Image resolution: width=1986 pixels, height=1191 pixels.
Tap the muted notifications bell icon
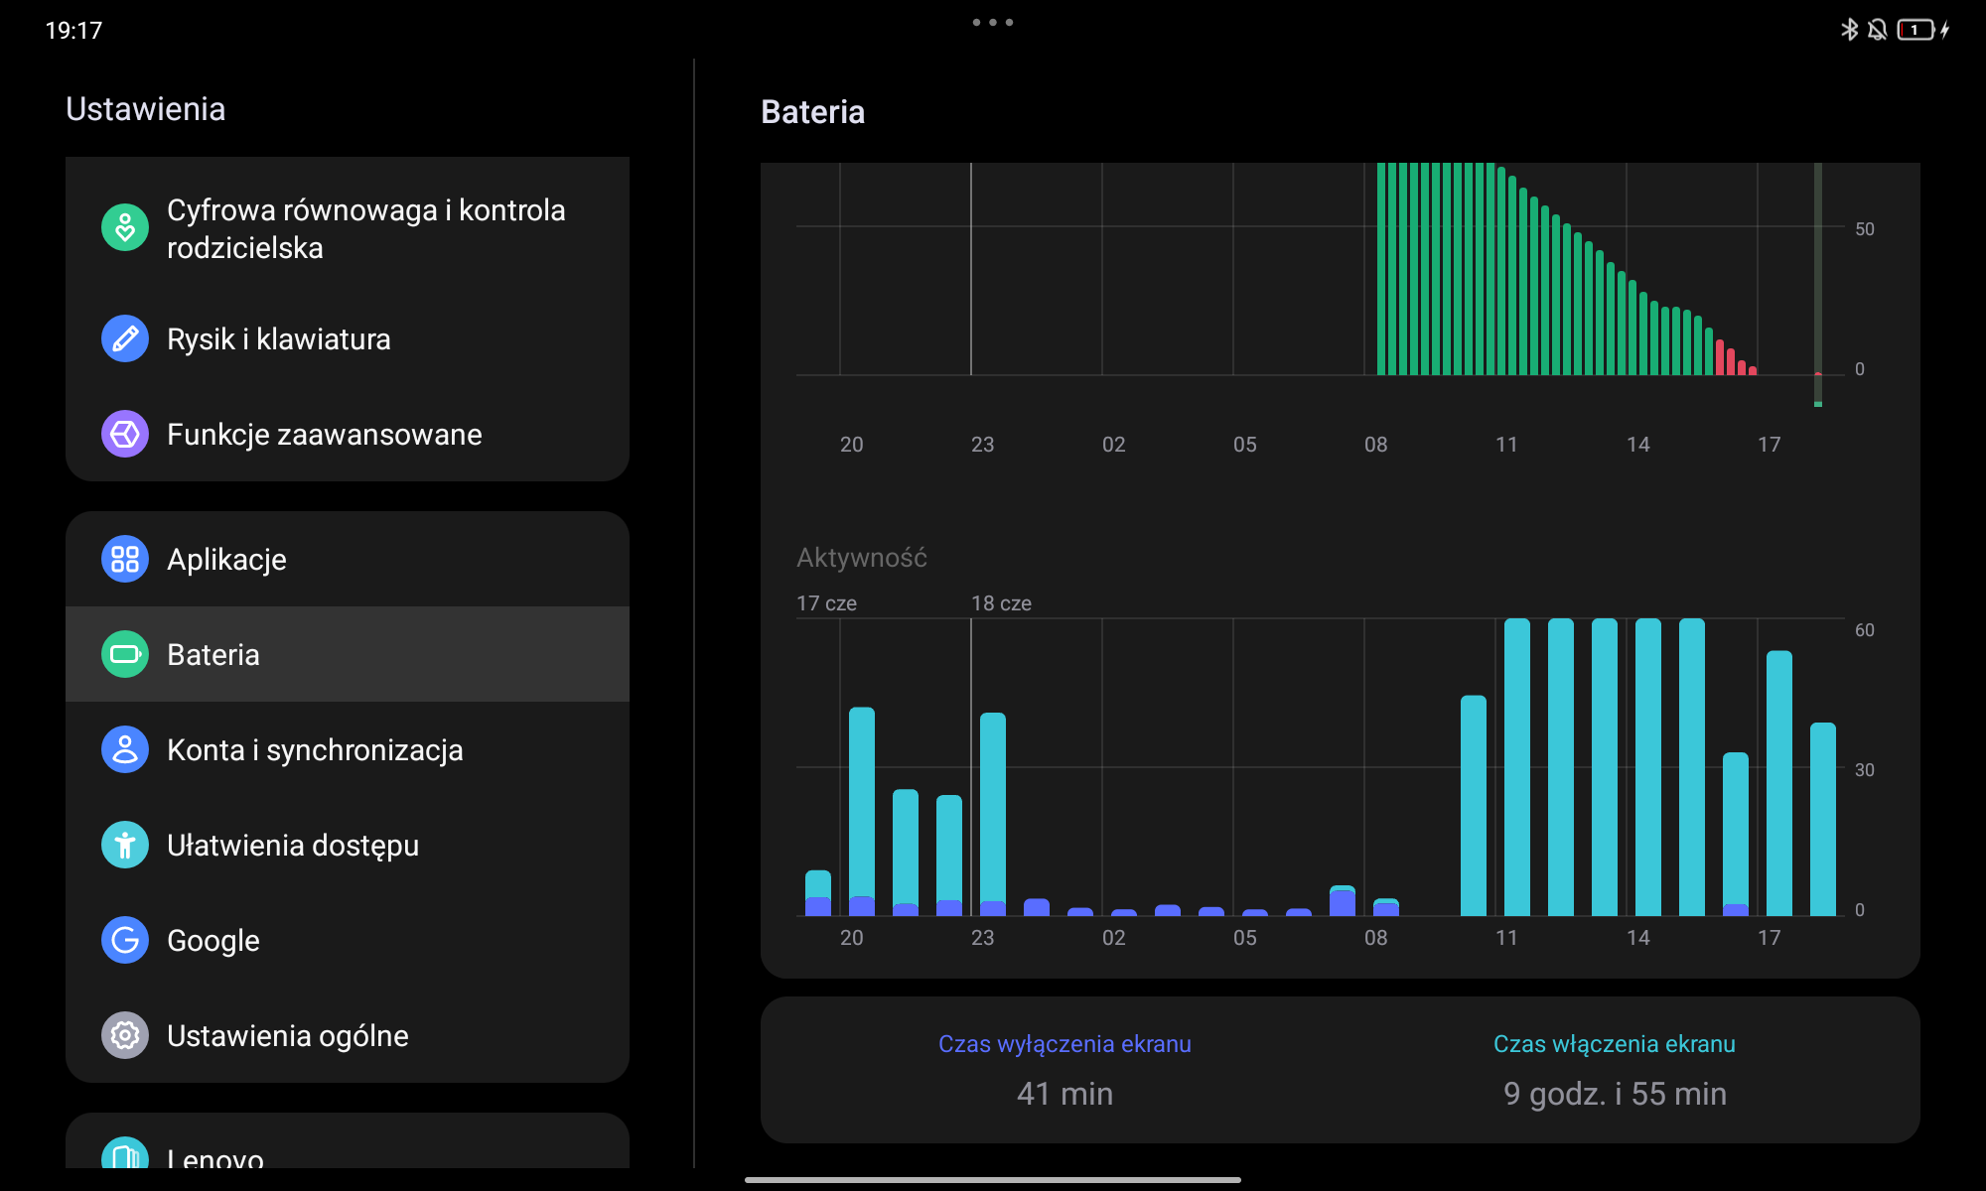pyautogui.click(x=1877, y=30)
